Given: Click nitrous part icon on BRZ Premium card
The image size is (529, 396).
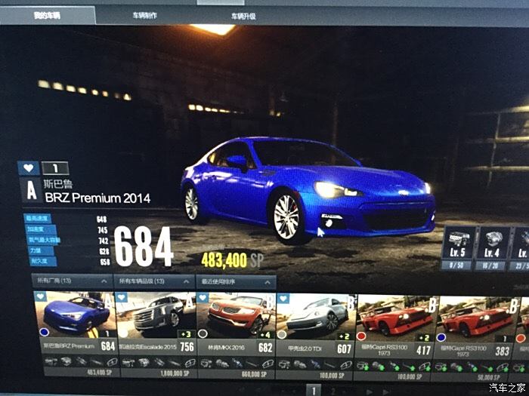Looking at the screenshot, I should [96, 362].
